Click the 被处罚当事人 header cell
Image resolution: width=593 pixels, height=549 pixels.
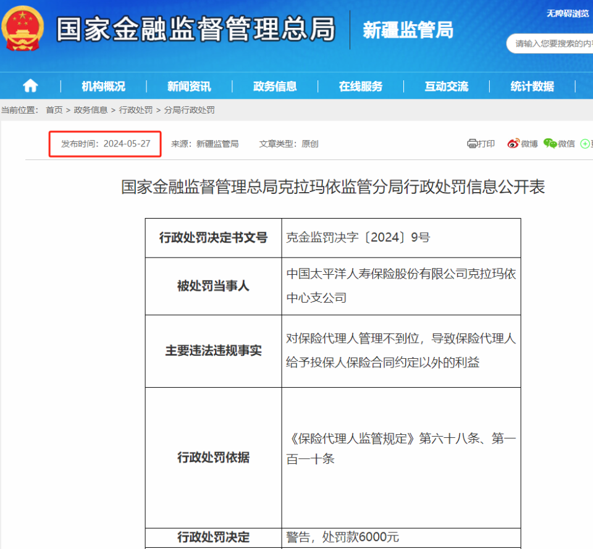pos(213,286)
